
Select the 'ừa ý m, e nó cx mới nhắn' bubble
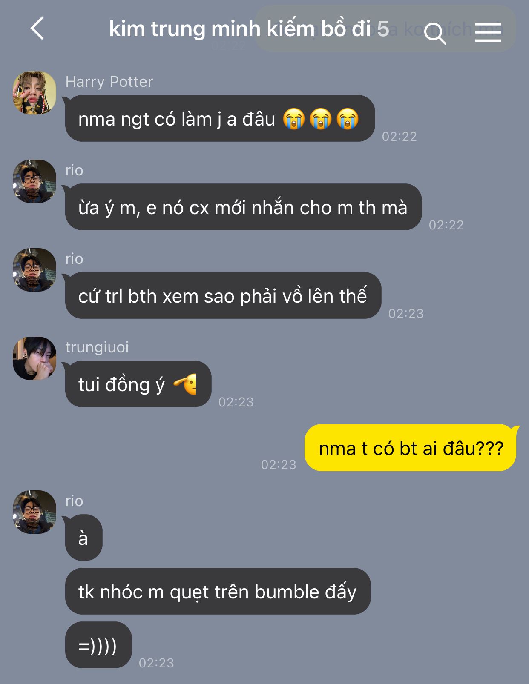[x=243, y=207]
